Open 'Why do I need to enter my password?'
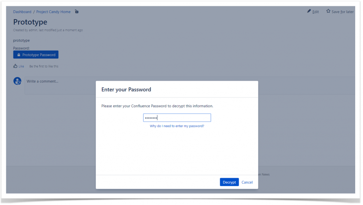This screenshot has height=205, width=363. pyautogui.click(x=177, y=126)
